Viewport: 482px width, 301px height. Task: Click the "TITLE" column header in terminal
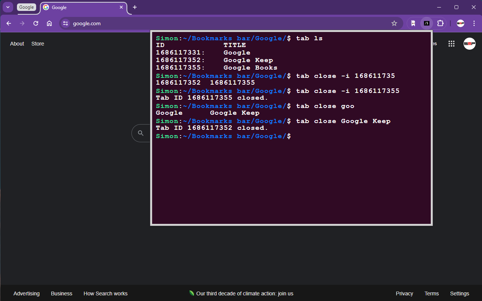[x=235, y=45]
